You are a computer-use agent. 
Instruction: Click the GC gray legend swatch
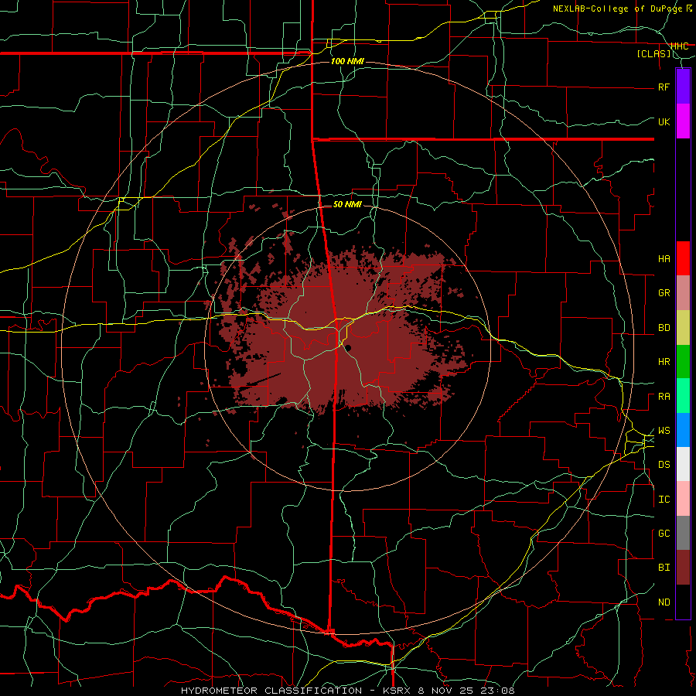tap(683, 533)
